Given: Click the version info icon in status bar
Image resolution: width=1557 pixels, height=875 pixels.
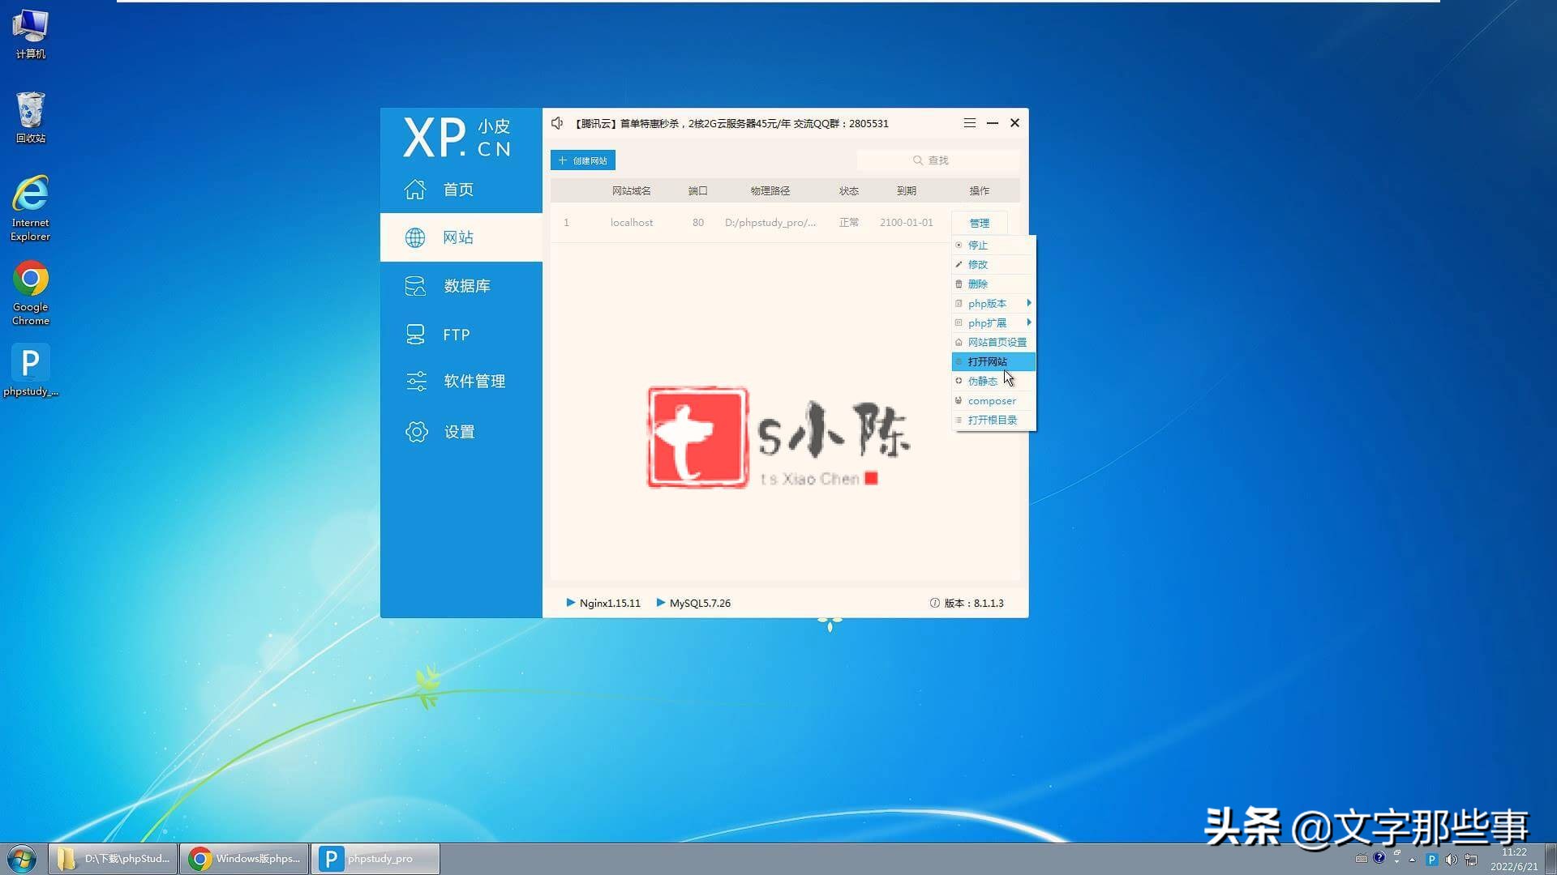Looking at the screenshot, I should [935, 603].
